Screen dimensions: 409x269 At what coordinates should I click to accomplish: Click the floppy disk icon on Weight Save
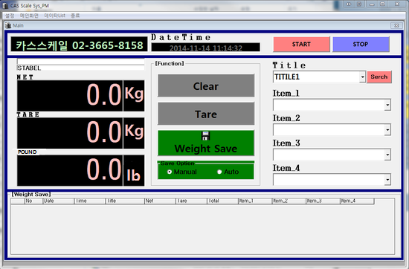pyautogui.click(x=206, y=136)
